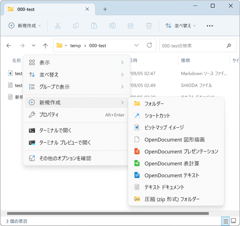This screenshot has width=240, height=226.
Task: Expand the 表示 submenu
Action: coord(76,62)
